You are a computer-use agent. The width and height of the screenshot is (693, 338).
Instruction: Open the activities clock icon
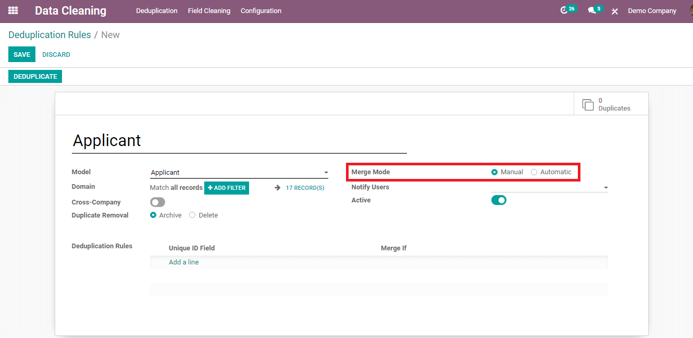[x=564, y=10]
